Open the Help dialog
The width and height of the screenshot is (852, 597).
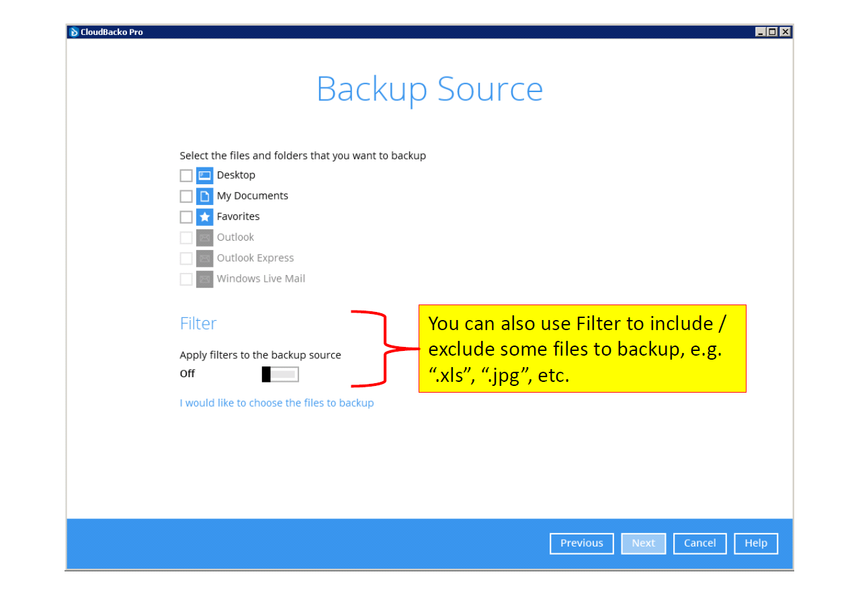click(755, 543)
